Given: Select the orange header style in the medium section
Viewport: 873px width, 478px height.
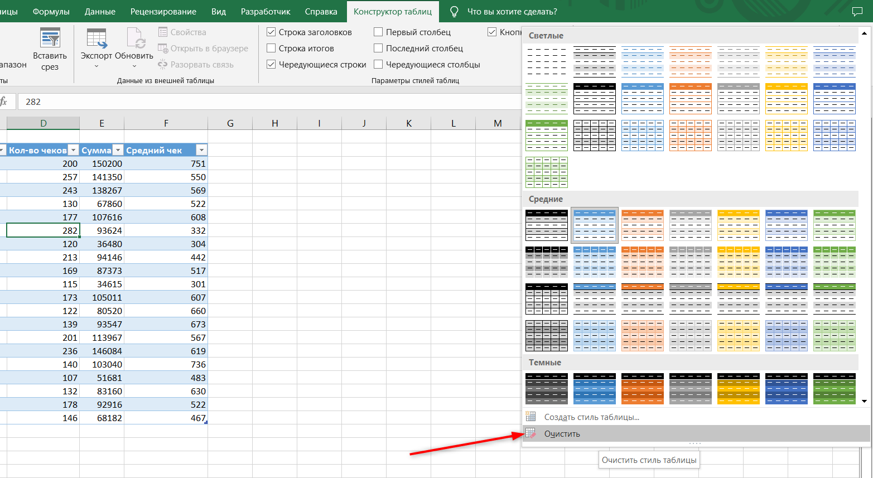Looking at the screenshot, I should click(643, 225).
